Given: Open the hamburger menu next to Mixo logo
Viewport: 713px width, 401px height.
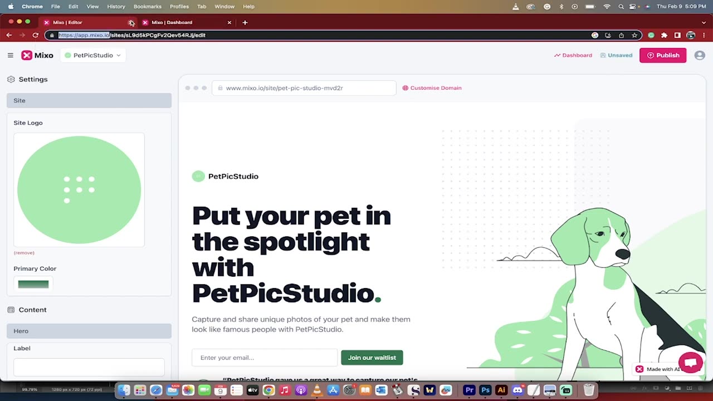Looking at the screenshot, I should tap(11, 55).
